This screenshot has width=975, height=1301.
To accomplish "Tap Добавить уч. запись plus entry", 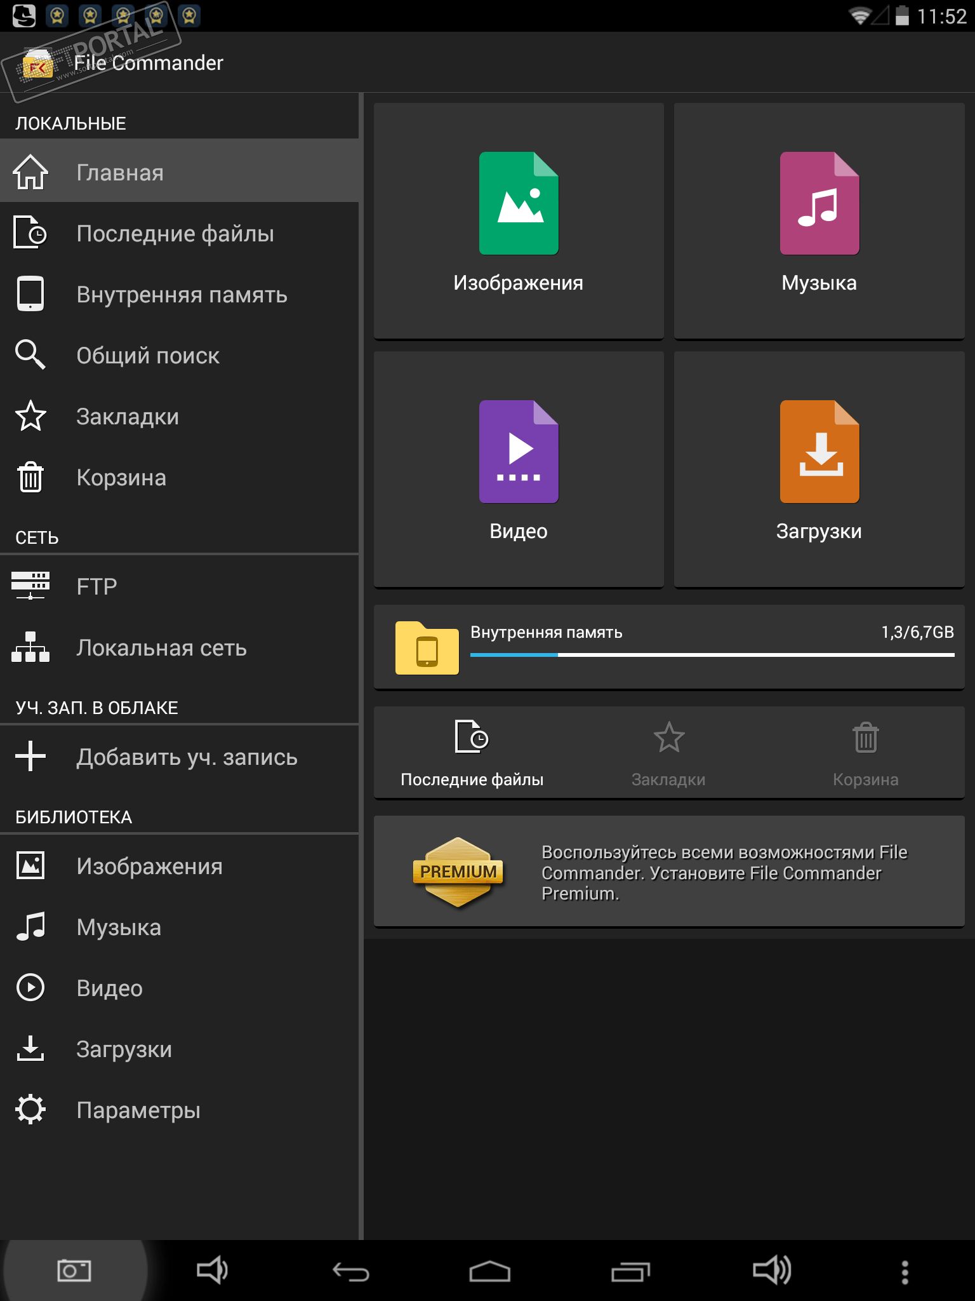I will (x=180, y=757).
